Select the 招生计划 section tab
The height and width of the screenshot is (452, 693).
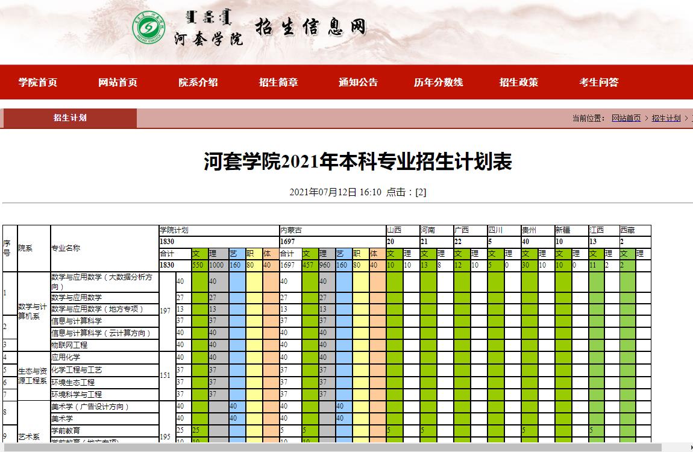(x=70, y=118)
